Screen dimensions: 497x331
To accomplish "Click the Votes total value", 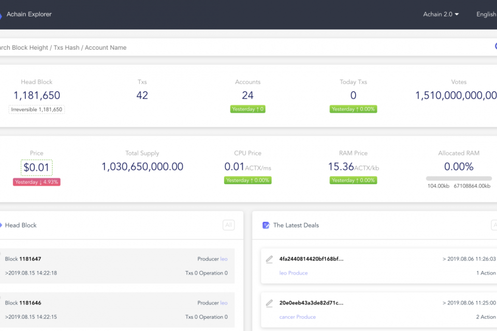I will click(456, 95).
